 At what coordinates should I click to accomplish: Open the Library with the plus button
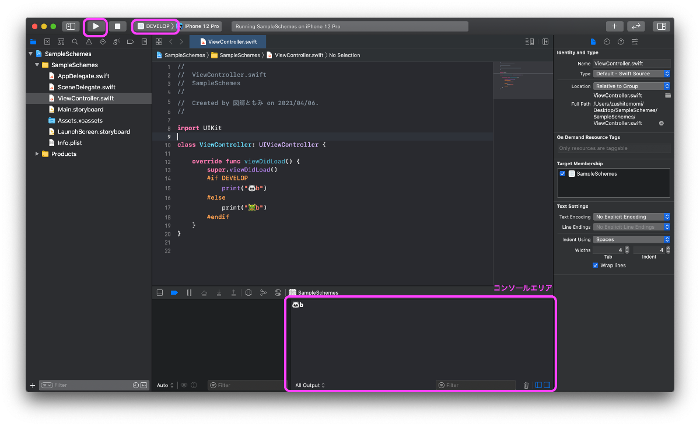pos(614,26)
